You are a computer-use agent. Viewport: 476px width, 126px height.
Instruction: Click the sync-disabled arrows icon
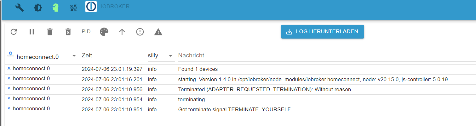click(73, 8)
